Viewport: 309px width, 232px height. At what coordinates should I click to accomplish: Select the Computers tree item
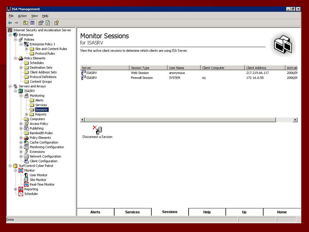[x=37, y=119]
